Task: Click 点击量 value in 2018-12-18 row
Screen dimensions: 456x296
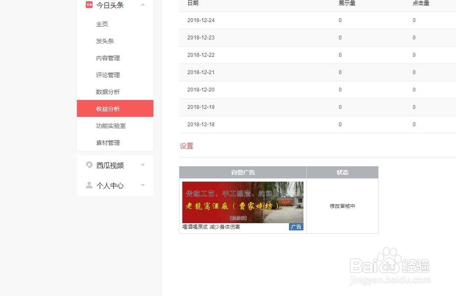Action: [414, 125]
